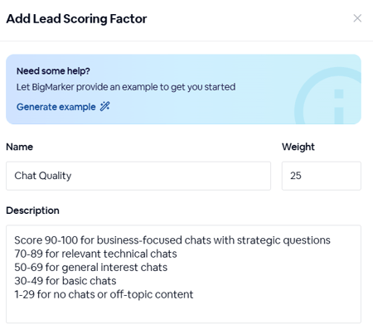Screen dimensions: 373x334
Task: Focus the Name field containing Chat Quality
Action: 138,176
